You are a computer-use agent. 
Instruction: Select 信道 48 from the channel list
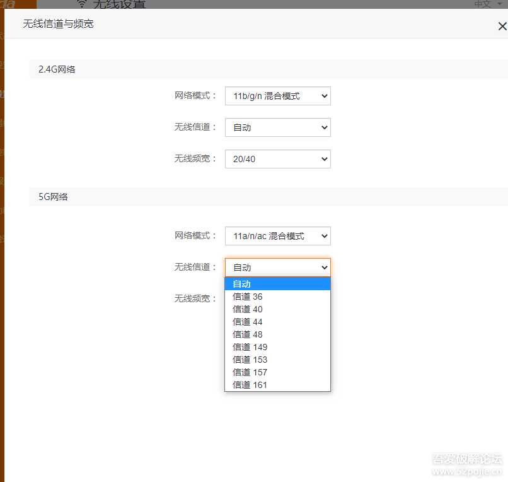[x=277, y=334]
